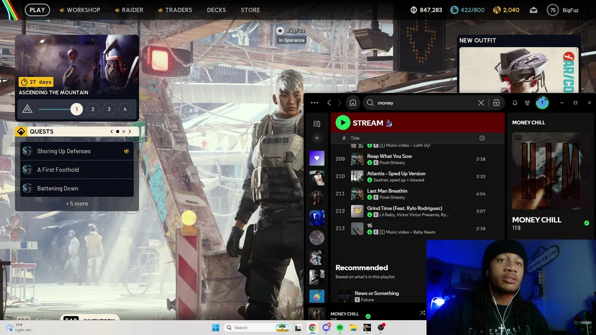Sort tracks by Title column header

355,138
